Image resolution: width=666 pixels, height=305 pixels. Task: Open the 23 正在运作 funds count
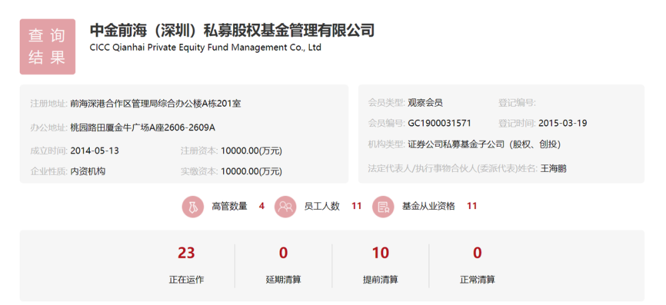click(186, 253)
